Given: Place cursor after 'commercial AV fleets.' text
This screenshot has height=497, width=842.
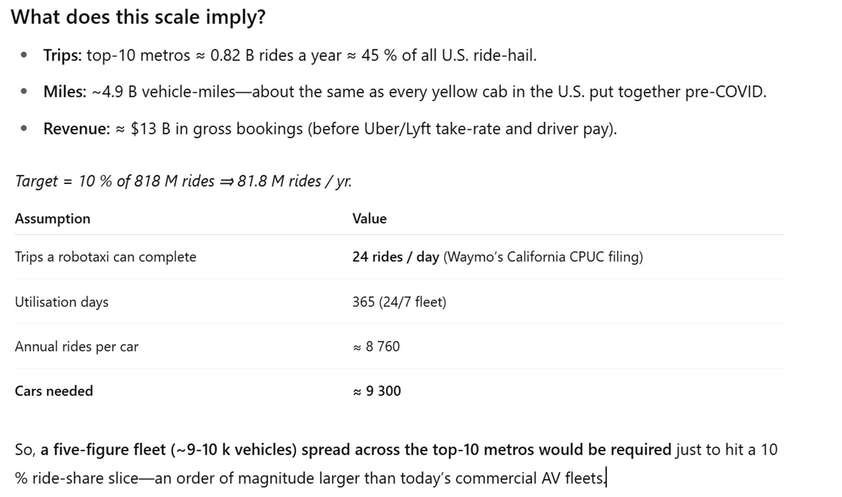Looking at the screenshot, I should (604, 478).
